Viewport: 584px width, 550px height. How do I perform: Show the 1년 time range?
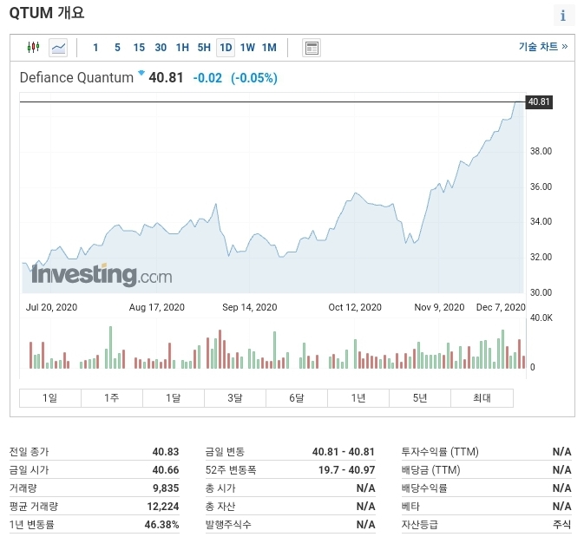(358, 398)
